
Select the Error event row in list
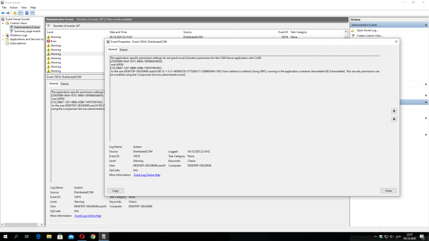point(54,41)
